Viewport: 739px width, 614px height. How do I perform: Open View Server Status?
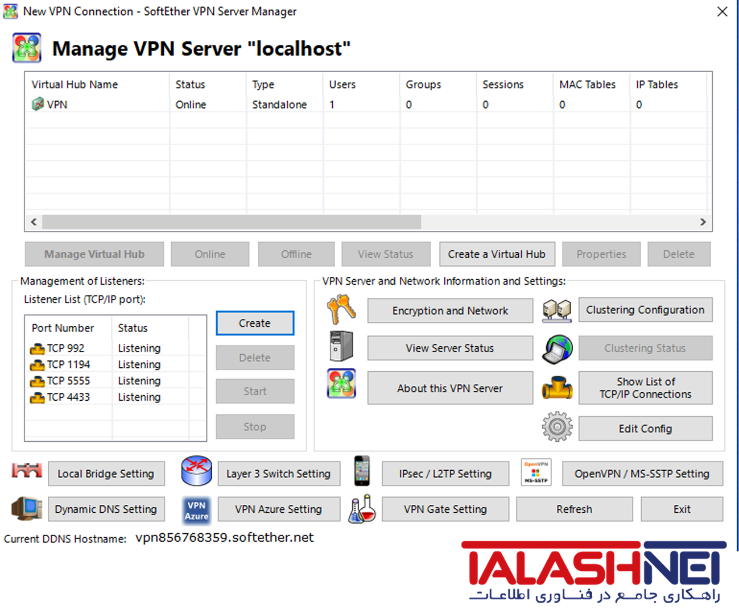coord(450,348)
